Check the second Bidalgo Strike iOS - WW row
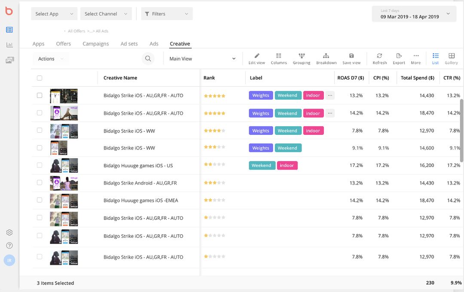Screen dimensions: 464x292 [40, 148]
